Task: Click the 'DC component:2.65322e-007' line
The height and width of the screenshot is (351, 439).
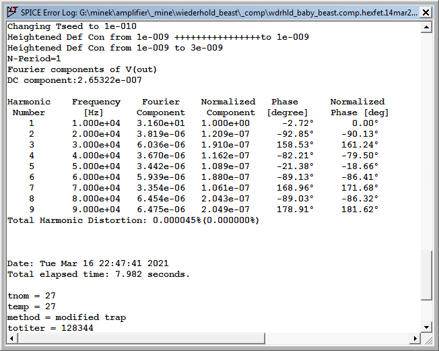Action: click(75, 80)
